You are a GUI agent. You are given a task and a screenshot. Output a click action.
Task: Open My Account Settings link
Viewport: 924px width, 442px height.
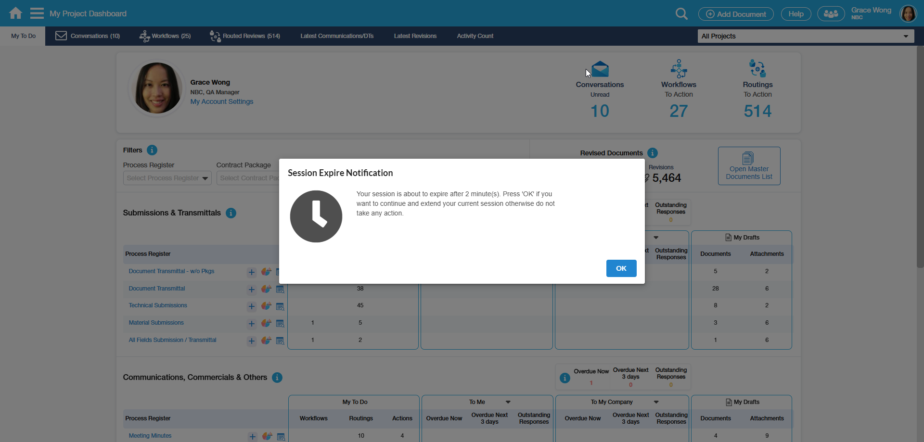(x=221, y=101)
